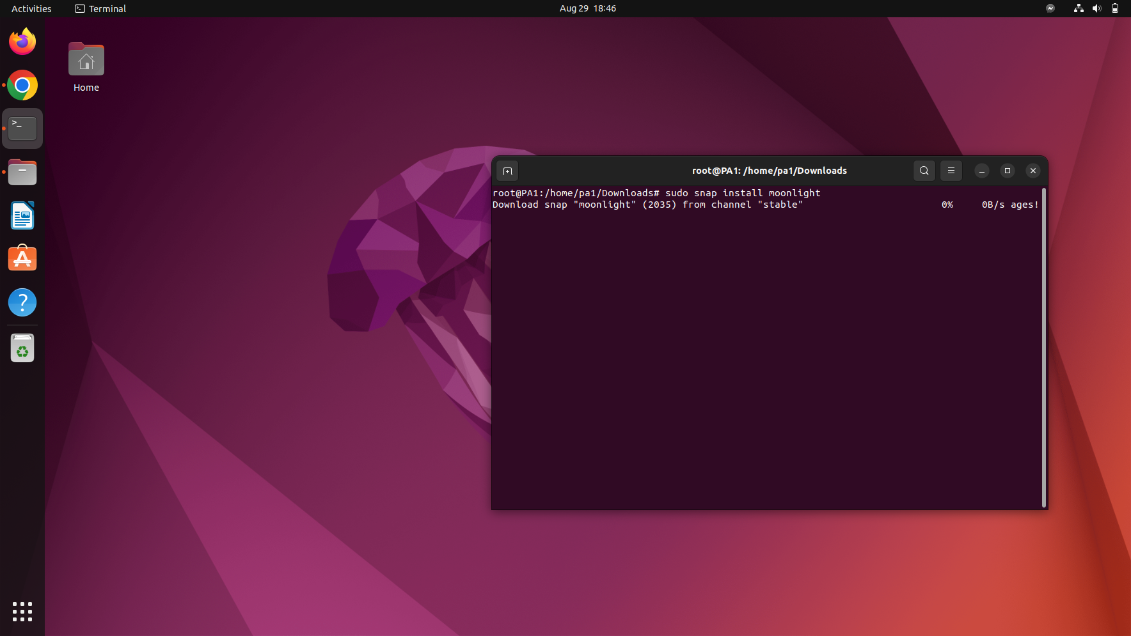Click the Messenger notification icon in the tray
The width and height of the screenshot is (1131, 636).
[1050, 8]
